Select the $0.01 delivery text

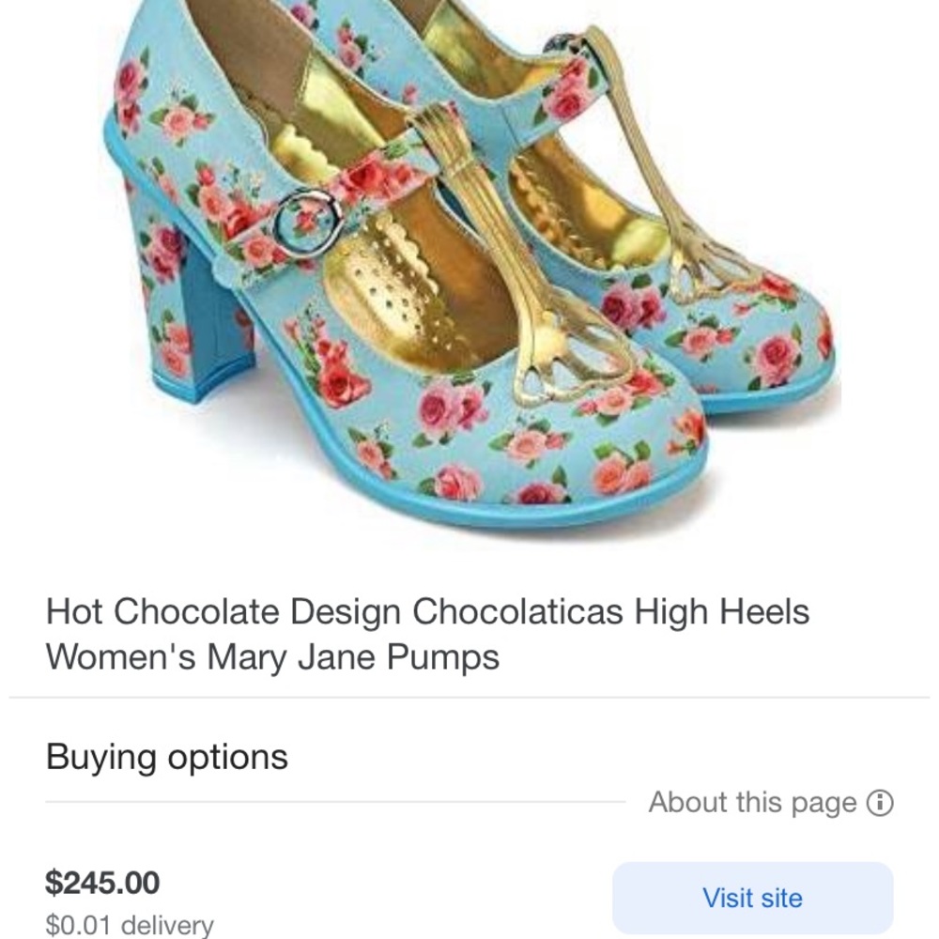[127, 925]
